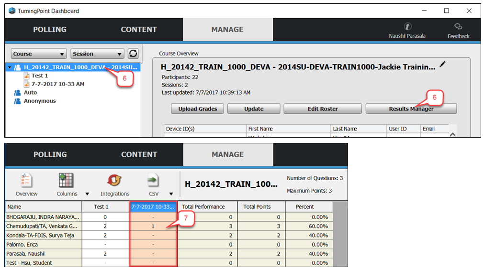Click the 7-7-2017 10-33 AM session chart icon

click(x=26, y=84)
